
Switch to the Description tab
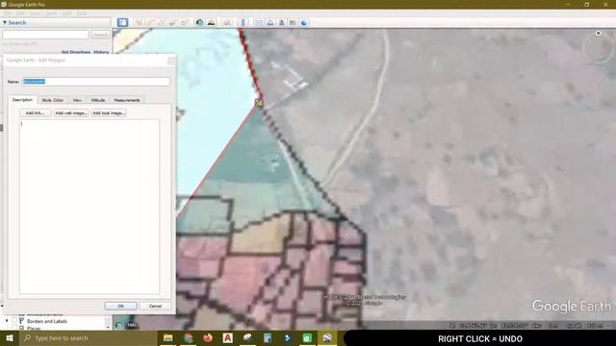[22, 100]
